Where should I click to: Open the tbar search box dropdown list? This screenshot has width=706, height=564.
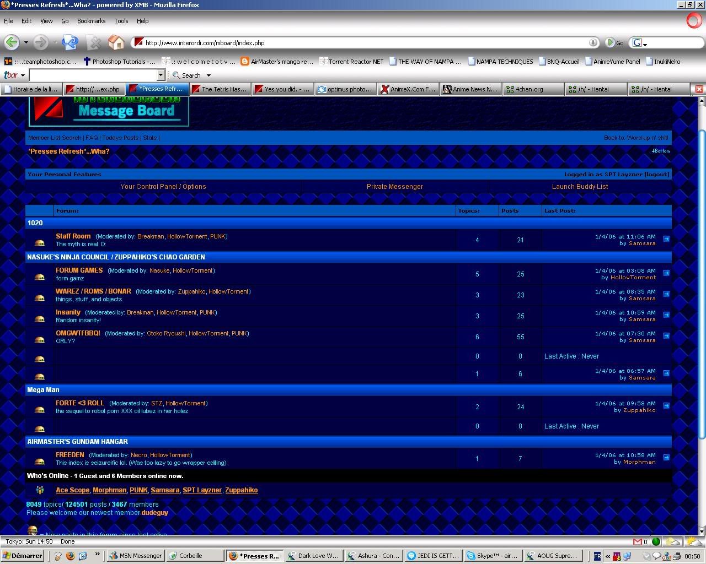(161, 75)
